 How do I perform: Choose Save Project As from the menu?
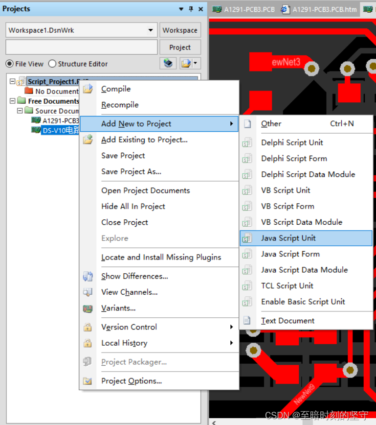point(160,171)
